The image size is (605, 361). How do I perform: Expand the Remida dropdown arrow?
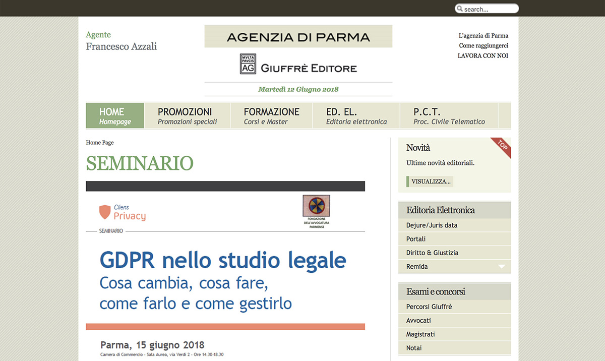tap(501, 266)
